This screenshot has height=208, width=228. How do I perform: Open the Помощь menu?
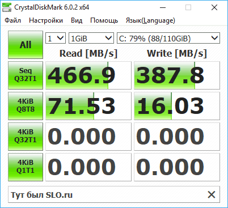[x=104, y=20]
